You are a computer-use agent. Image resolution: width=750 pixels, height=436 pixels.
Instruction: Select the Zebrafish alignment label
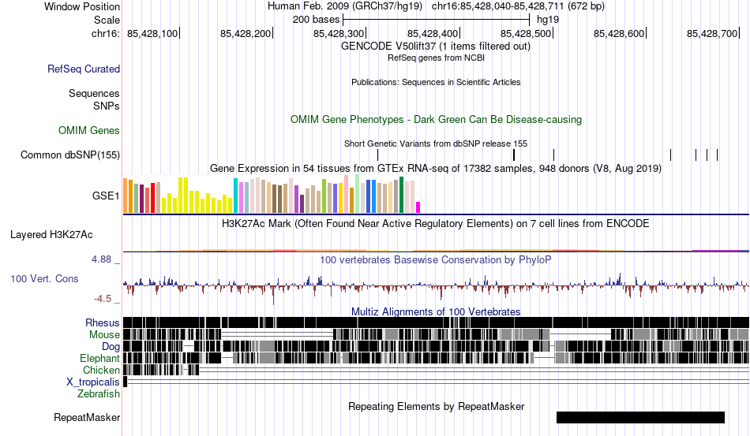click(99, 393)
